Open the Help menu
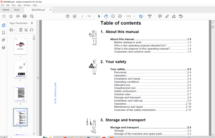215x138 pixels. (35, 5)
